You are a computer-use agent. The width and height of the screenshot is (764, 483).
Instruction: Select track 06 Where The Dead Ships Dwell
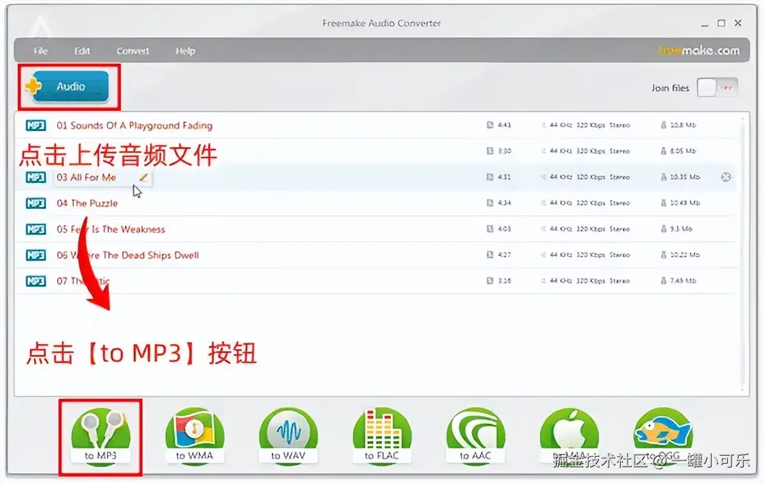[128, 255]
